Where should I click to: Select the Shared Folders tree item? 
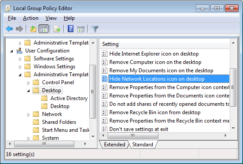tap(59, 122)
